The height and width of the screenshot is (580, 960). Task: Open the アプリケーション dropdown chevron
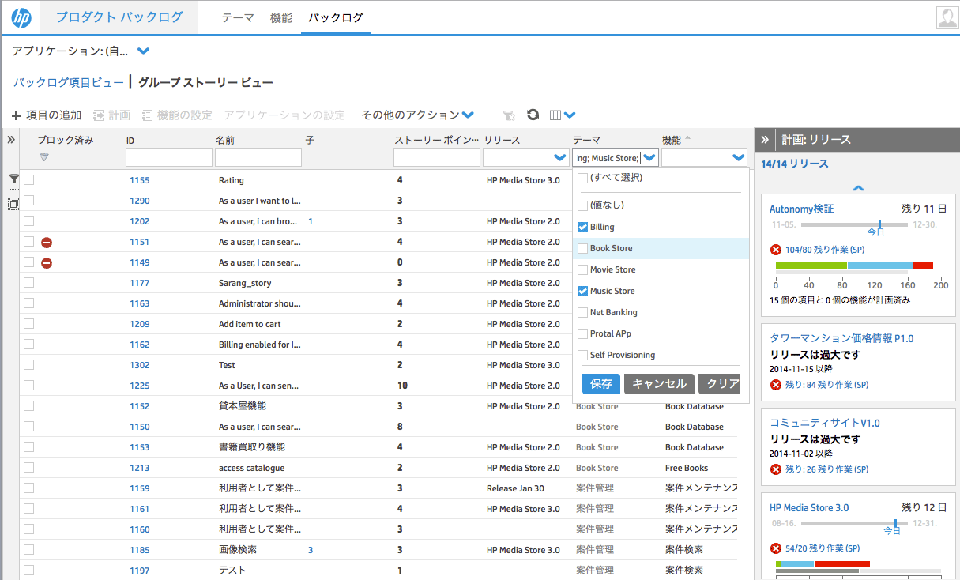(143, 51)
